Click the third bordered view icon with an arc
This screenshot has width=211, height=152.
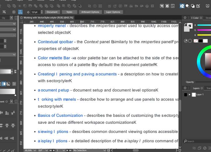(173, 6)
